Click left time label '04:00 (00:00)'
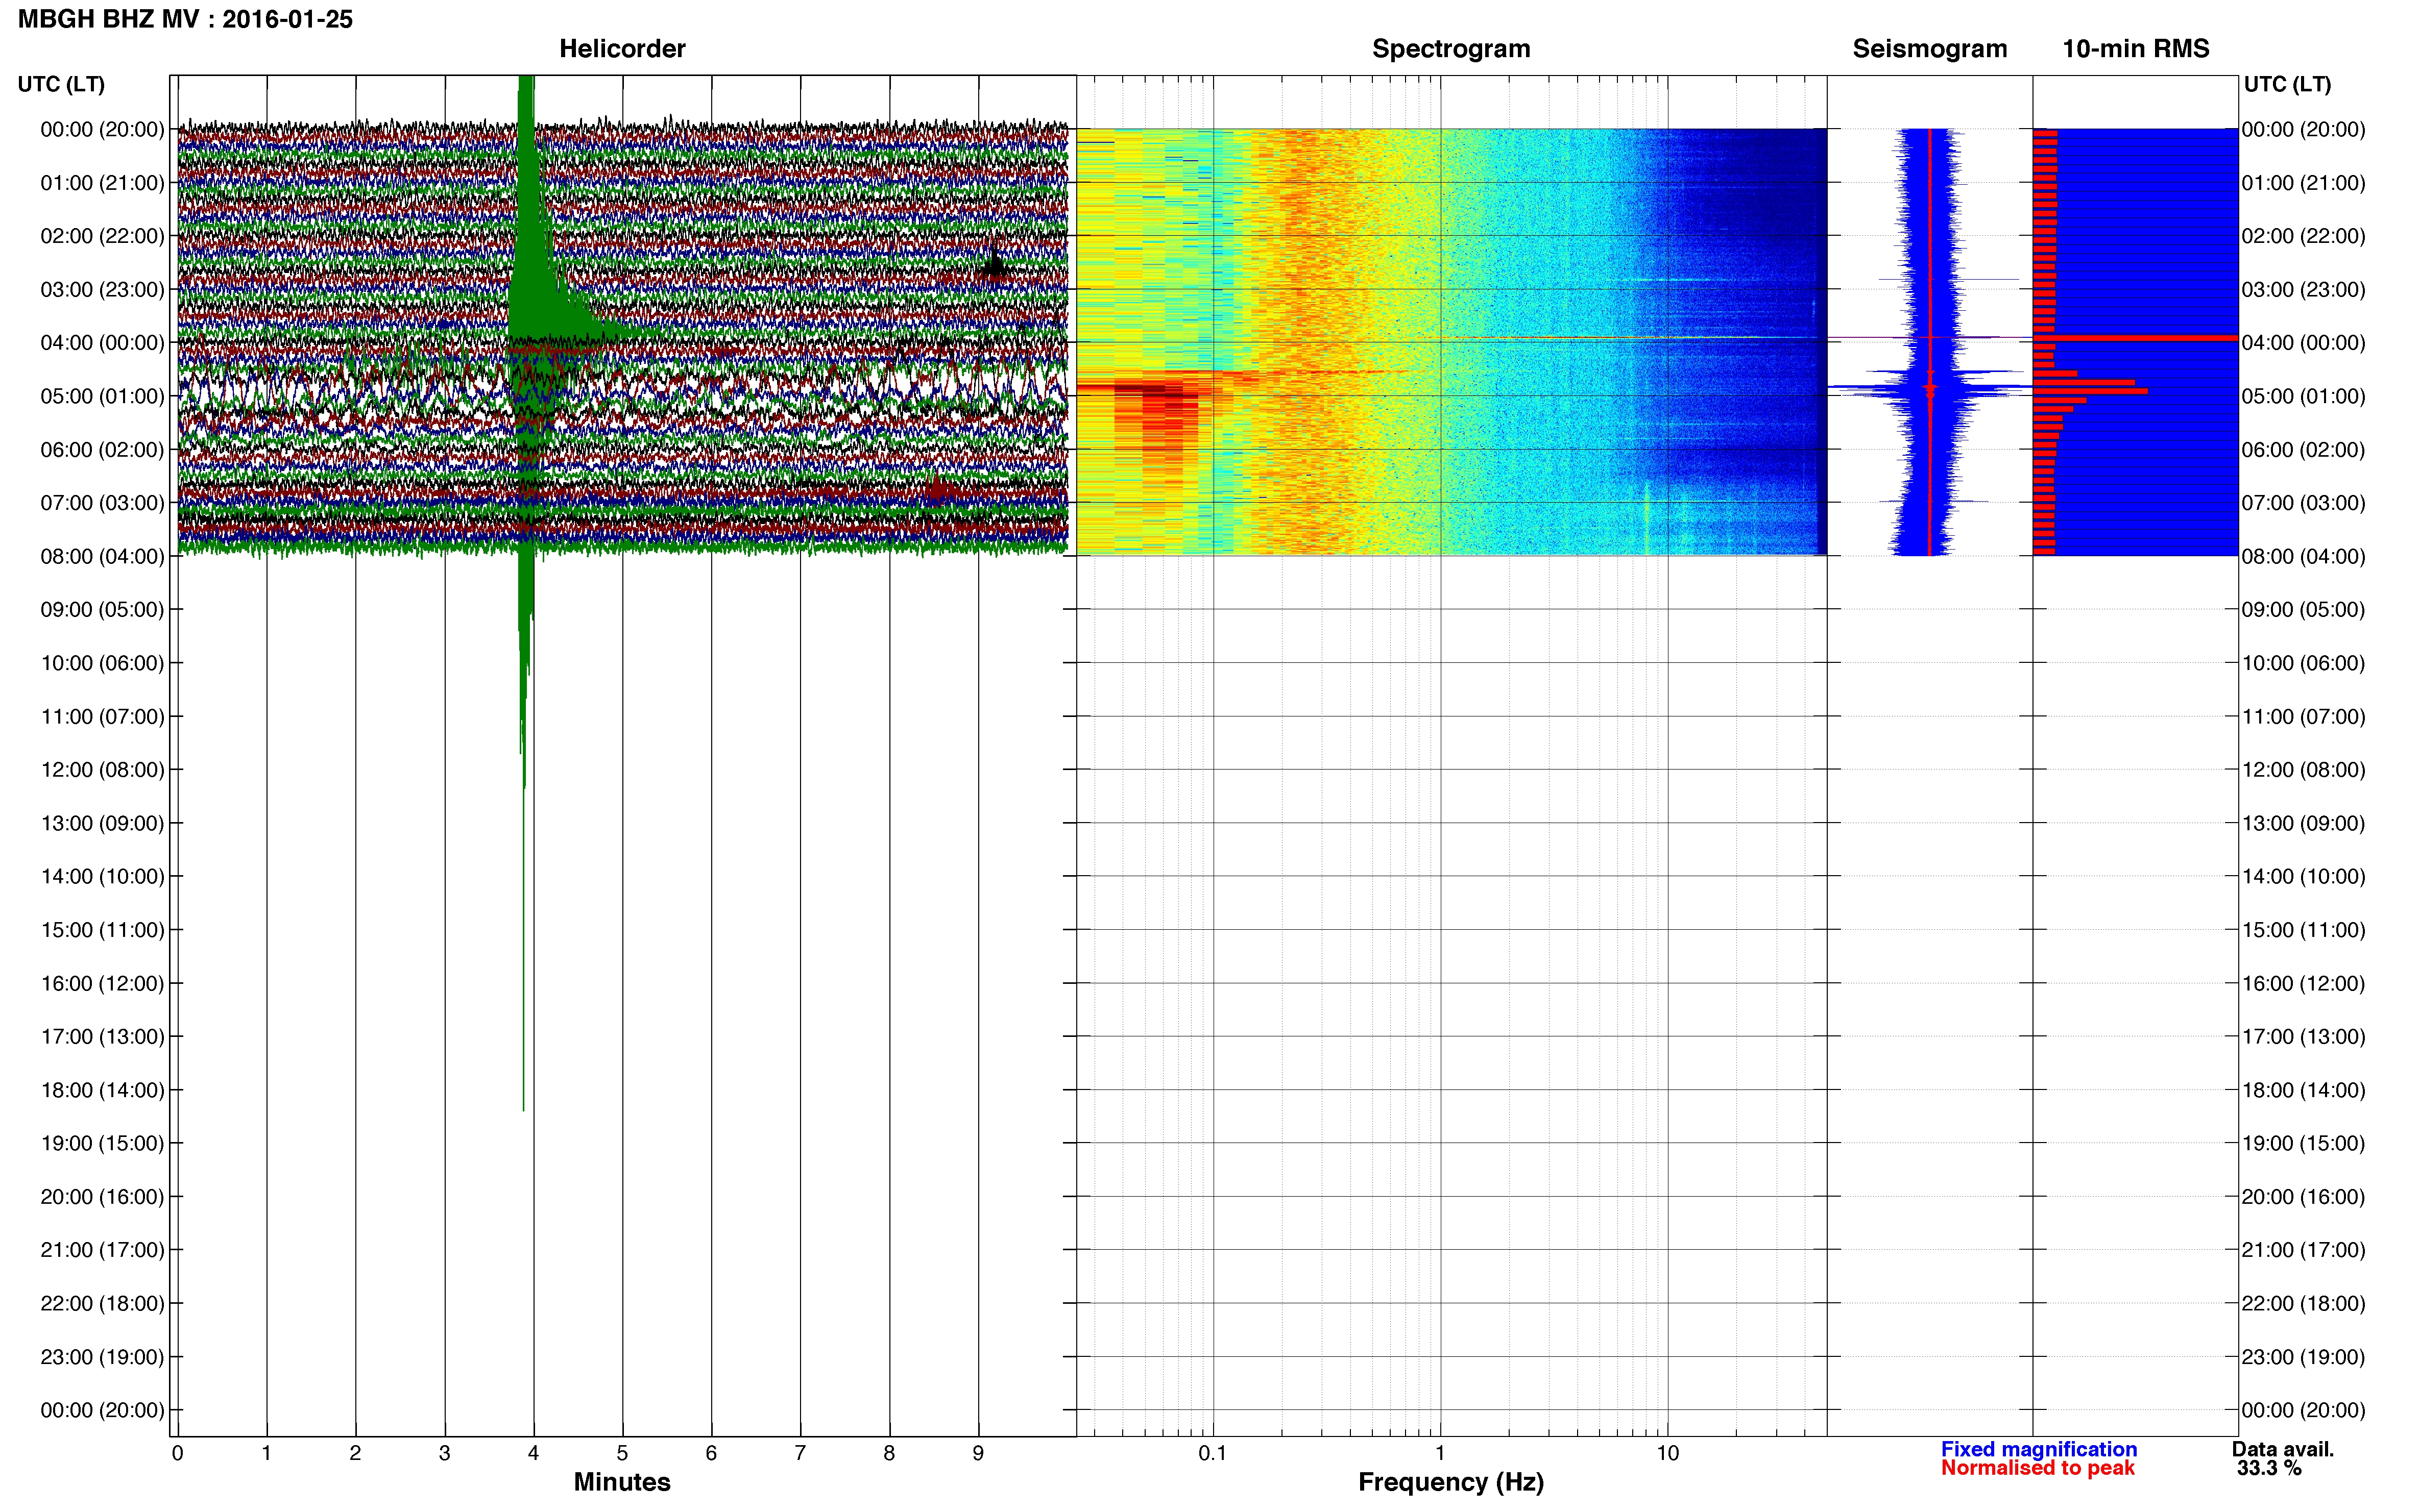This screenshot has height=1512, width=2420. pyautogui.click(x=102, y=343)
